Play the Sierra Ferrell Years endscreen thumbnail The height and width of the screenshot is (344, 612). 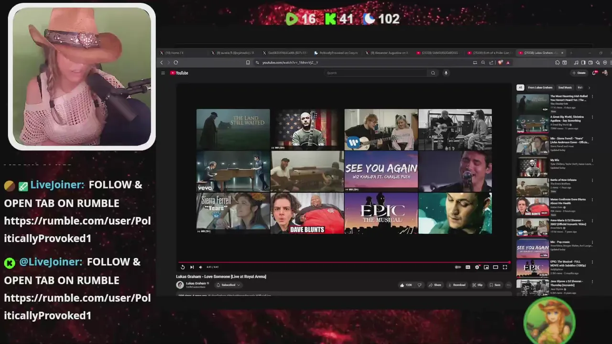click(x=233, y=213)
